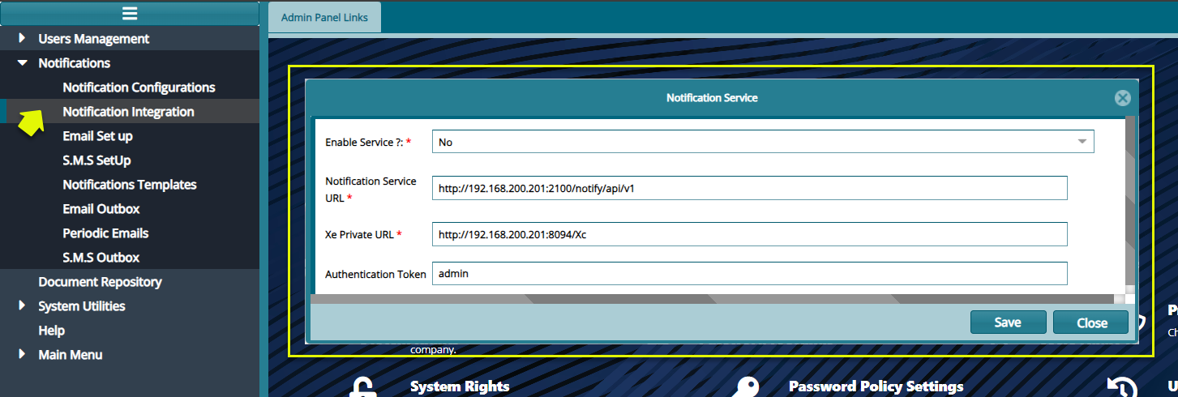Click the Notification Service dialog title

712,98
